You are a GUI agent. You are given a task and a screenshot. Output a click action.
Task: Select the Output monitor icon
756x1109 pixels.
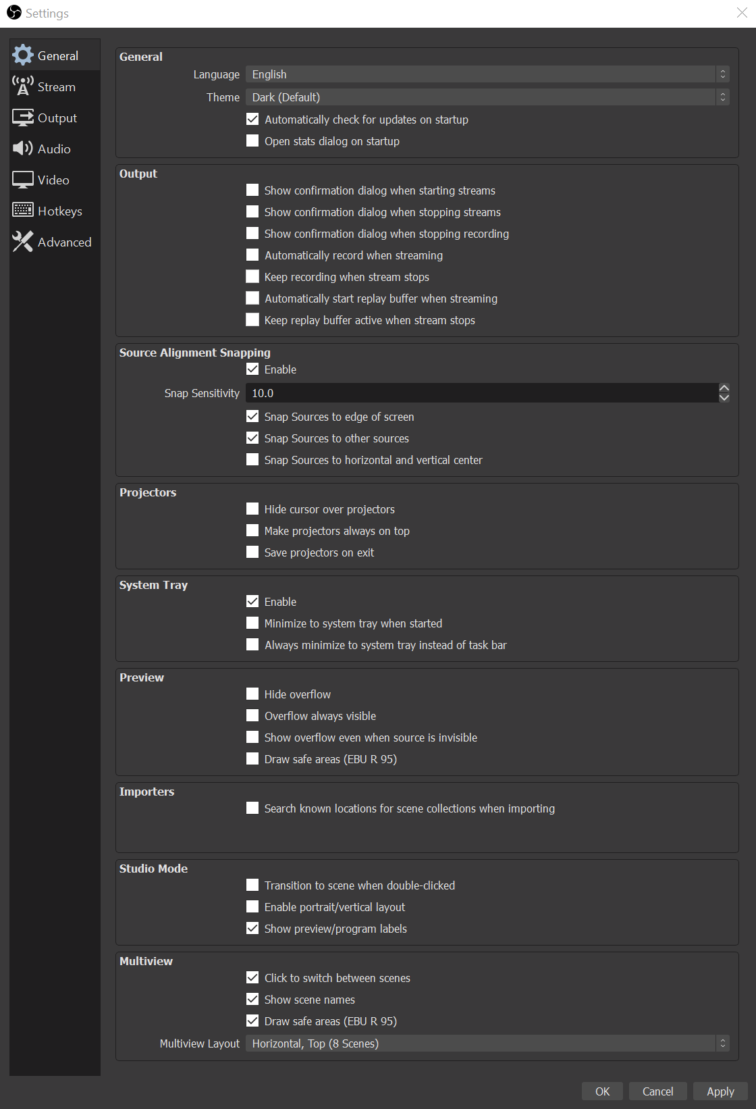pos(23,118)
